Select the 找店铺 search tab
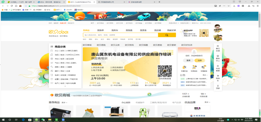261x122 pixels. point(158,30)
